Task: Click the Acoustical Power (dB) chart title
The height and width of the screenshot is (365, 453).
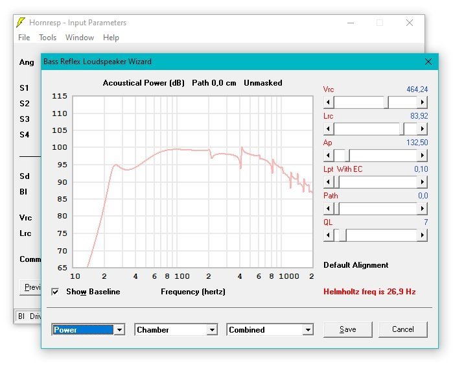Action: [x=144, y=83]
